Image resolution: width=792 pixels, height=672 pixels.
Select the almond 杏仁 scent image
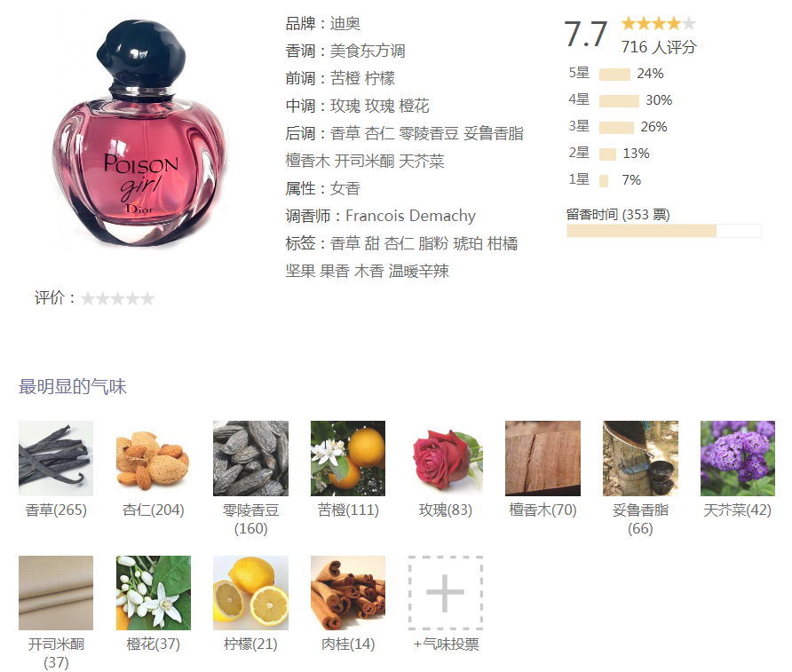[x=153, y=458]
